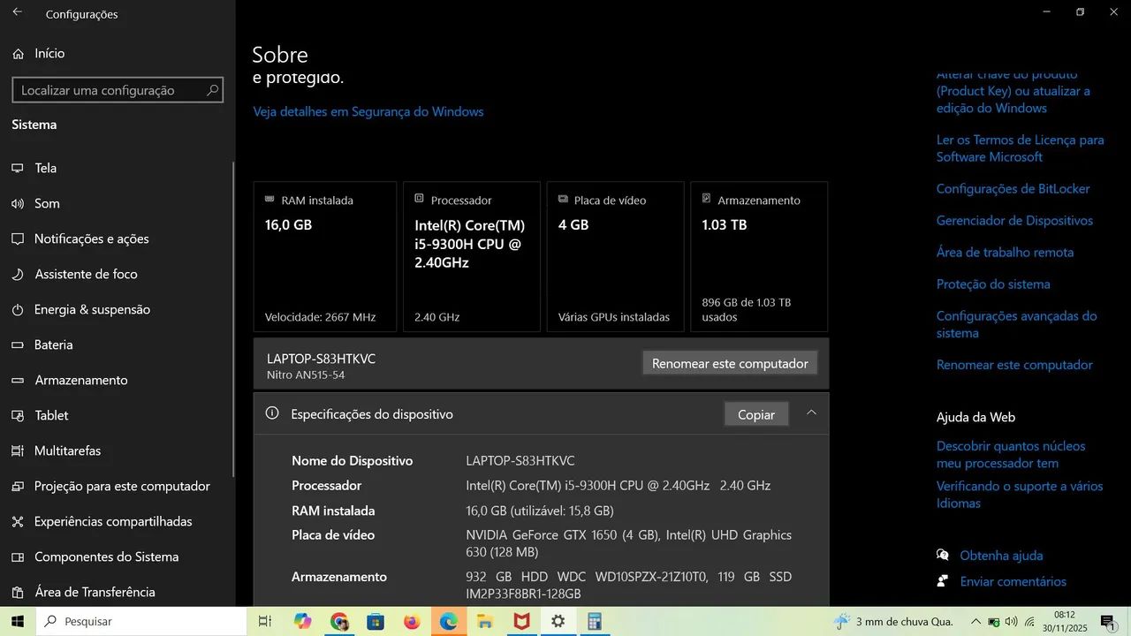
Task: Open Calculator from taskbar
Action: pyautogui.click(x=594, y=622)
